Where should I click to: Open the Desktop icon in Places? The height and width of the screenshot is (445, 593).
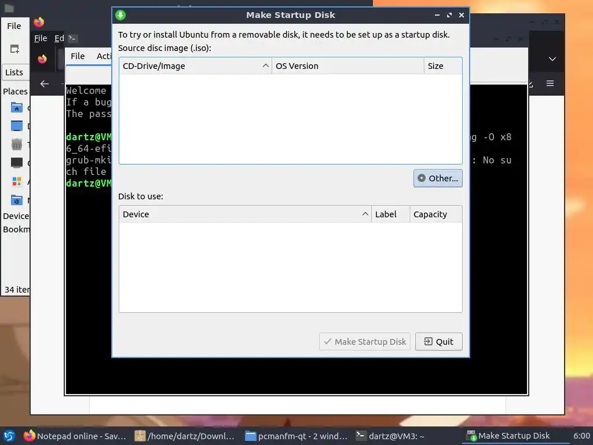coord(17,126)
